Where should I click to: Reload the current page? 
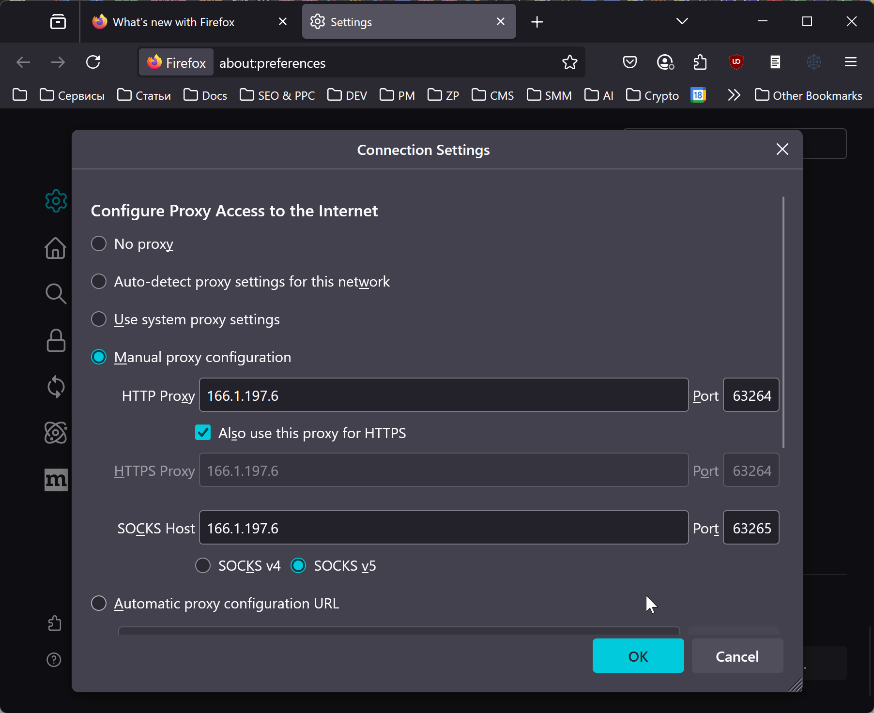point(93,62)
